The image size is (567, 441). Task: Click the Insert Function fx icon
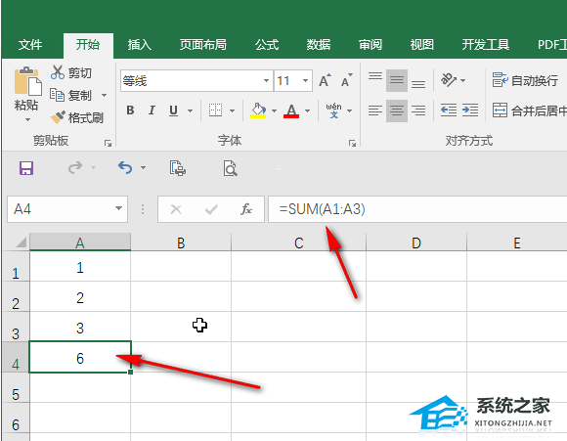click(x=246, y=209)
